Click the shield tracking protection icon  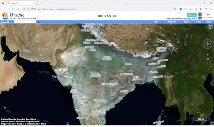point(24,9)
